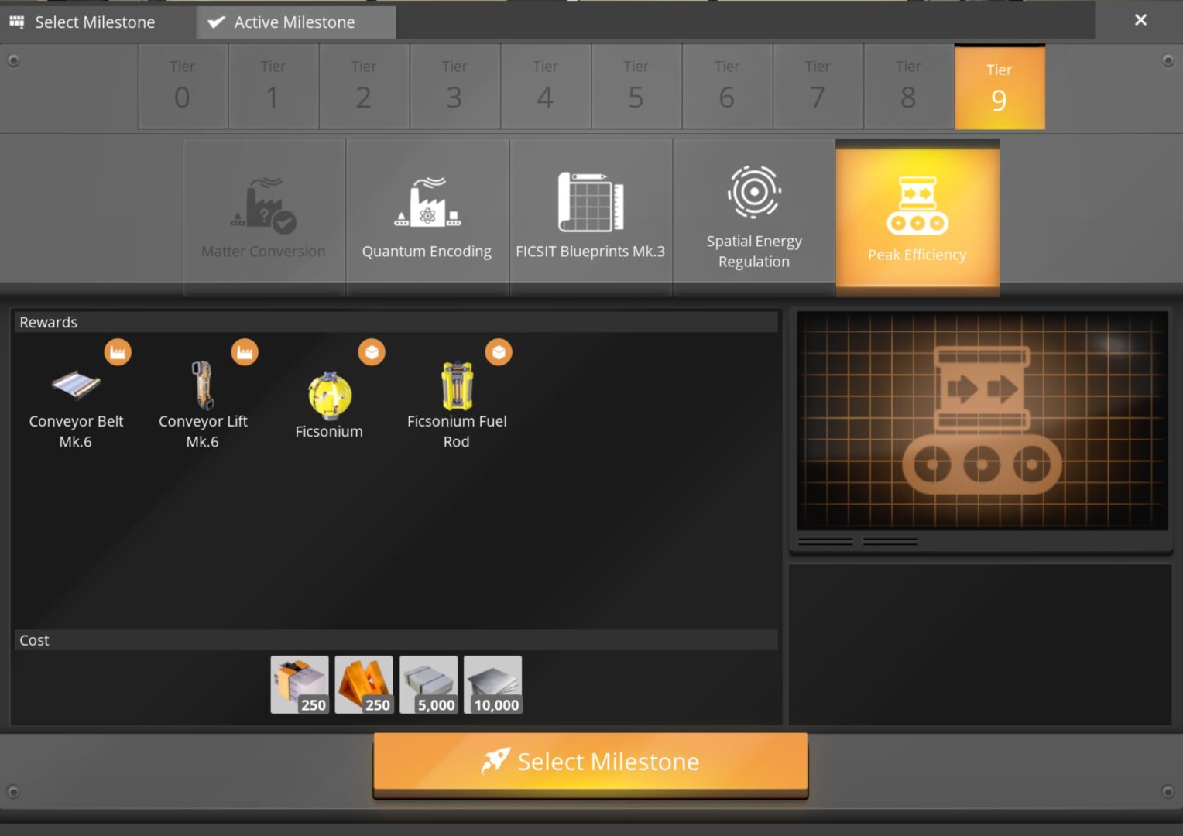Close the milestone selection window
The height and width of the screenshot is (836, 1183).
[x=1140, y=20]
